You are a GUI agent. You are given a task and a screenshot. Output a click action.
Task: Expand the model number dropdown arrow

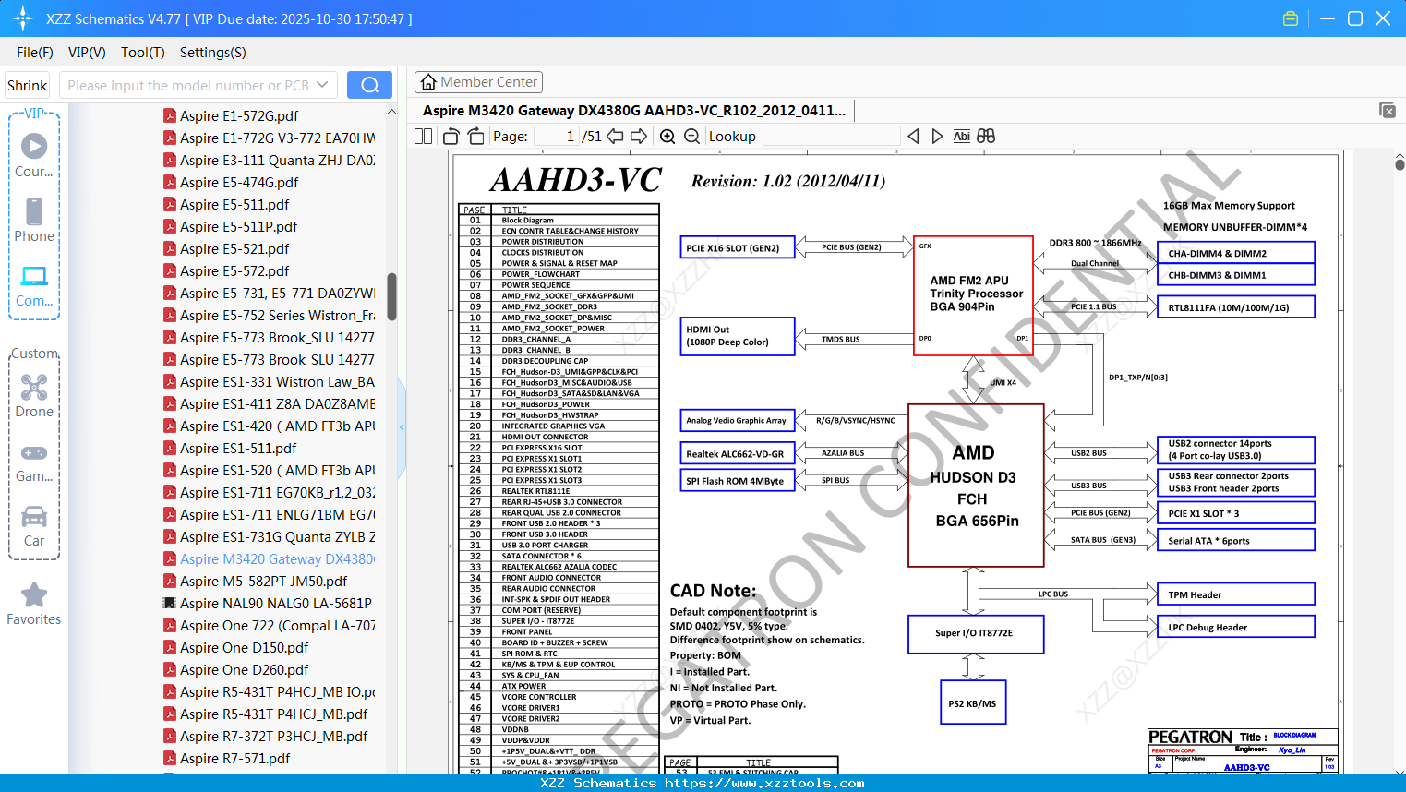pyautogui.click(x=322, y=85)
